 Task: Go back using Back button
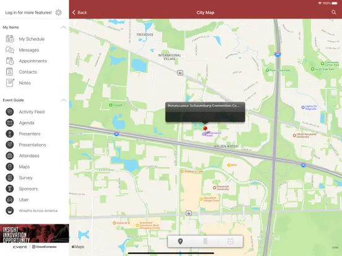pos(79,12)
